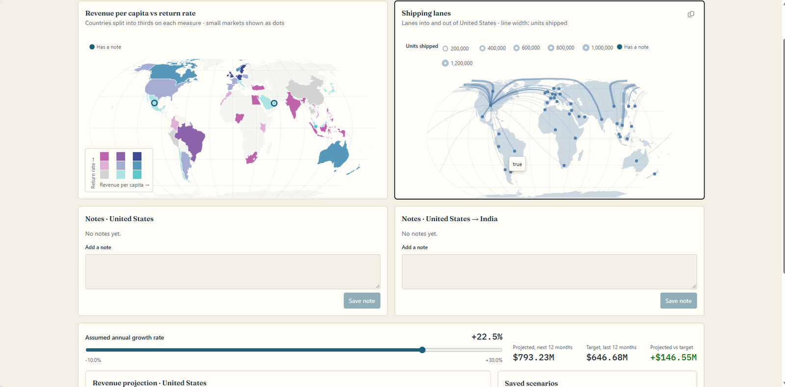The height and width of the screenshot is (387, 785).
Task: Select the ringed note marker on Mexico in revenue map
Action: [155, 103]
